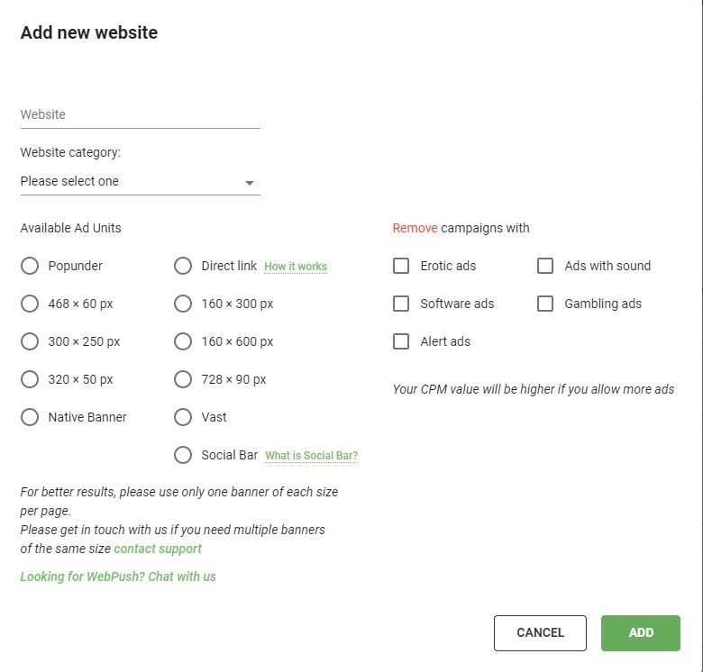This screenshot has width=703, height=672.
Task: Click into the Website input field
Action: click(141, 114)
